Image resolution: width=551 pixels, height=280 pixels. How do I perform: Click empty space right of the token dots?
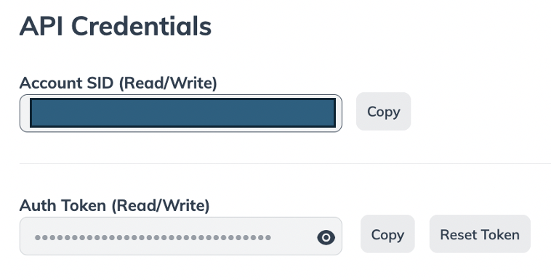pos(294,237)
